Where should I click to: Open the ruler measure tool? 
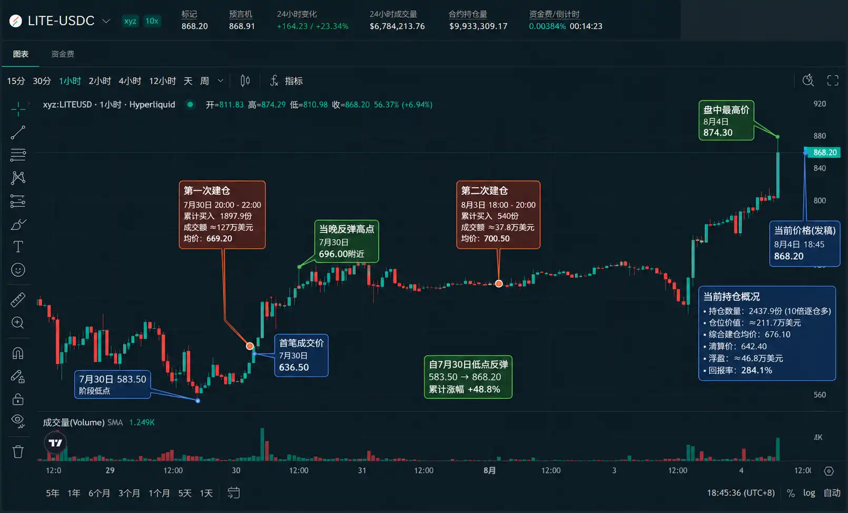coord(18,299)
